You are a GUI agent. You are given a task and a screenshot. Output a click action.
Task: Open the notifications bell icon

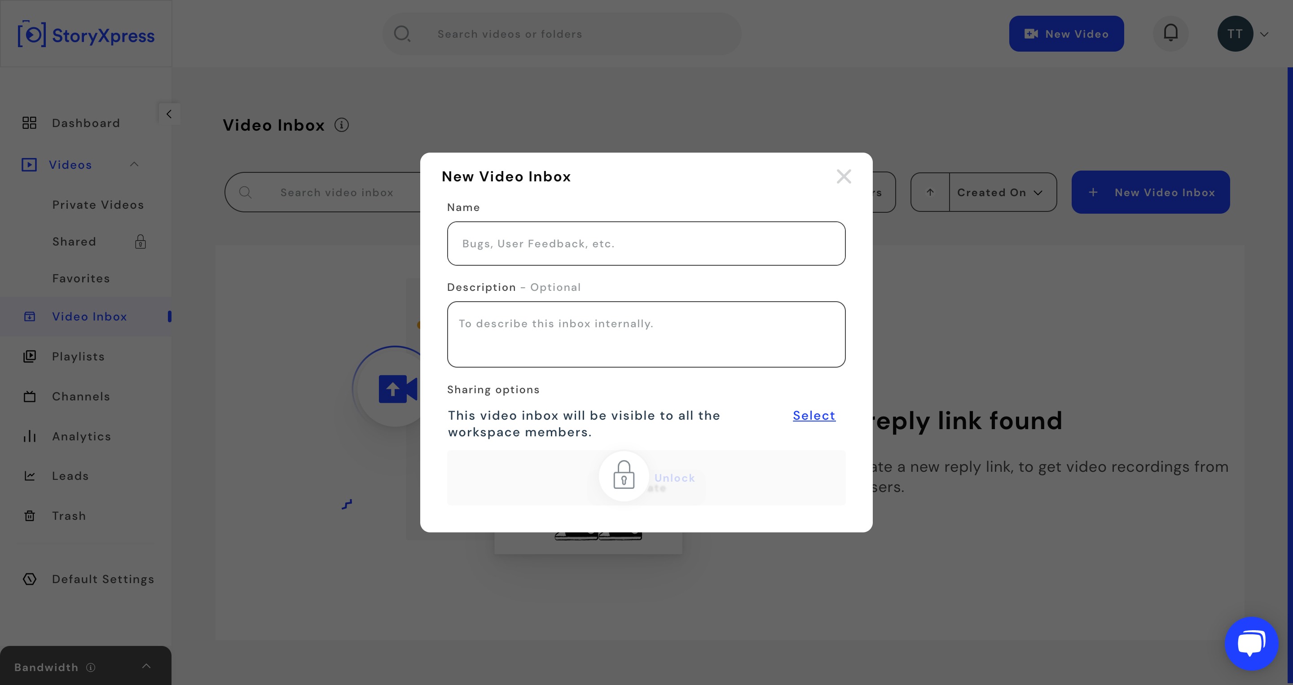point(1170,34)
